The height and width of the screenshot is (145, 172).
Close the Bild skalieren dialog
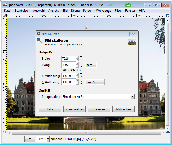tap(133, 34)
